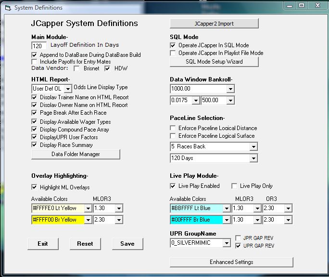The image size is (329, 277).
Task: Click the Enhanced Settings button
Action: 231,262
